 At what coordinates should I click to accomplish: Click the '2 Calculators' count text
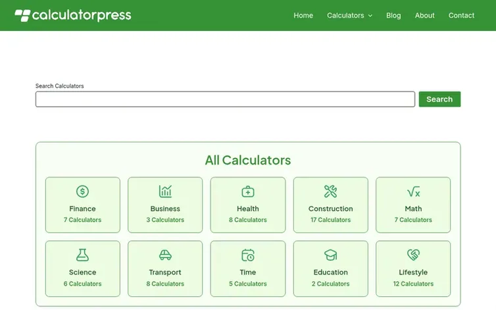coord(331,284)
